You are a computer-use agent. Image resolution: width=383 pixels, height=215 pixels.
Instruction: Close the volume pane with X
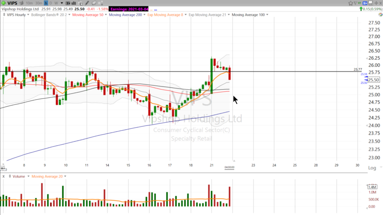(x=4, y=176)
